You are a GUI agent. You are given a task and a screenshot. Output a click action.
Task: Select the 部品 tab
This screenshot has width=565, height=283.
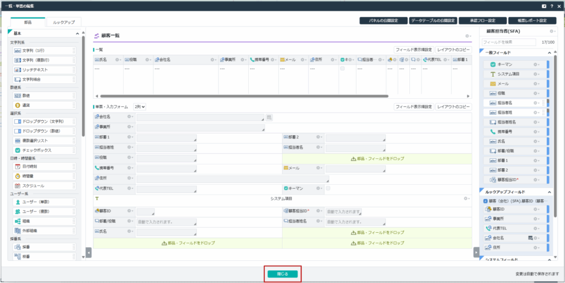pos(28,22)
